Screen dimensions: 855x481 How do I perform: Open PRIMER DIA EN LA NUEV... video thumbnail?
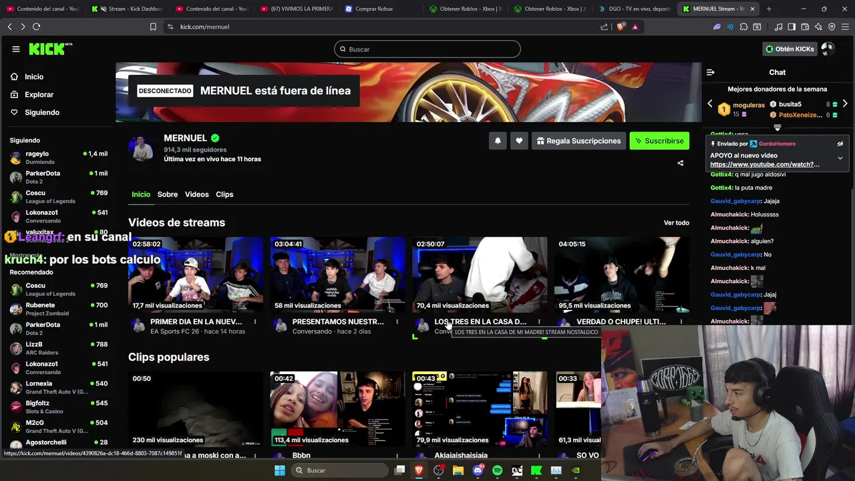196,275
